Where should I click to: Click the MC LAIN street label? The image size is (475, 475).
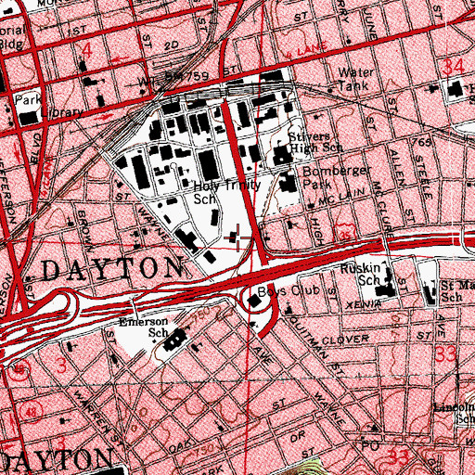tap(341, 198)
